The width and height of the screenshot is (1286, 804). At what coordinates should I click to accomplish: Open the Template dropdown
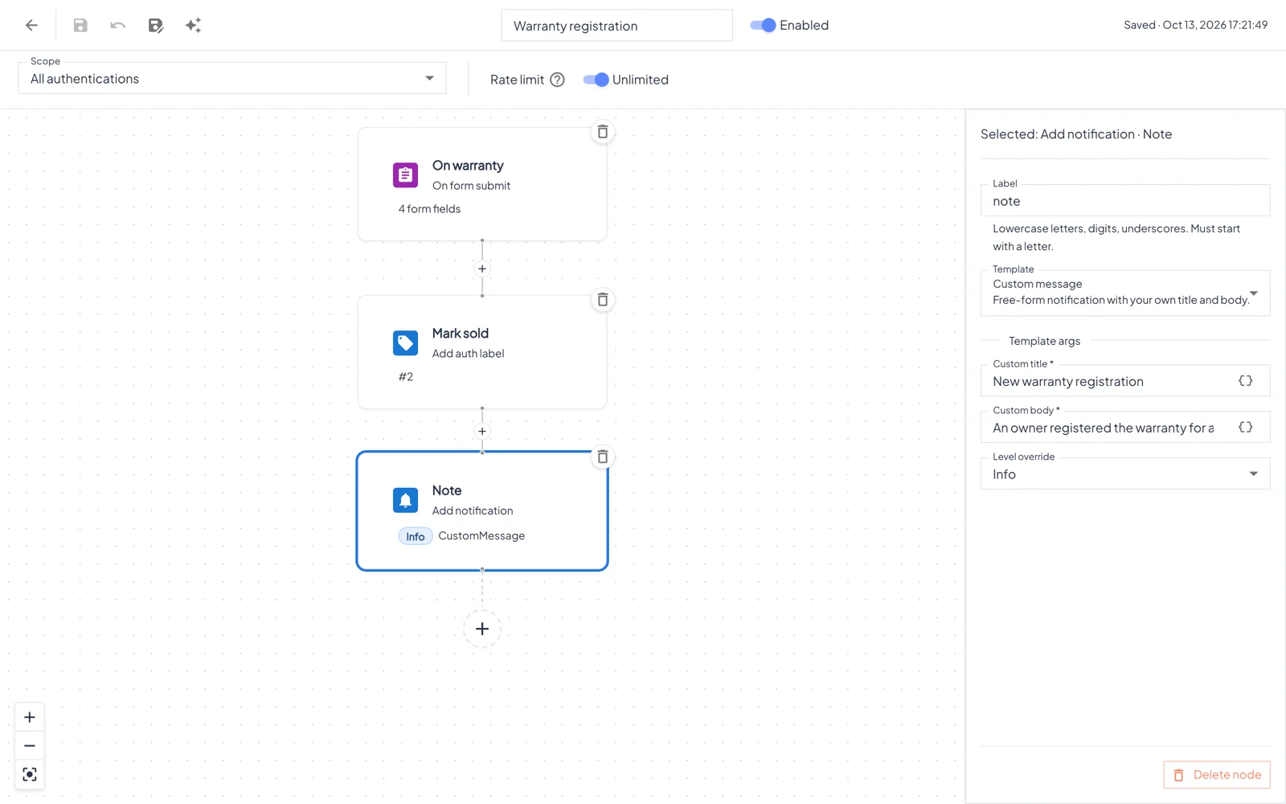pos(1125,293)
